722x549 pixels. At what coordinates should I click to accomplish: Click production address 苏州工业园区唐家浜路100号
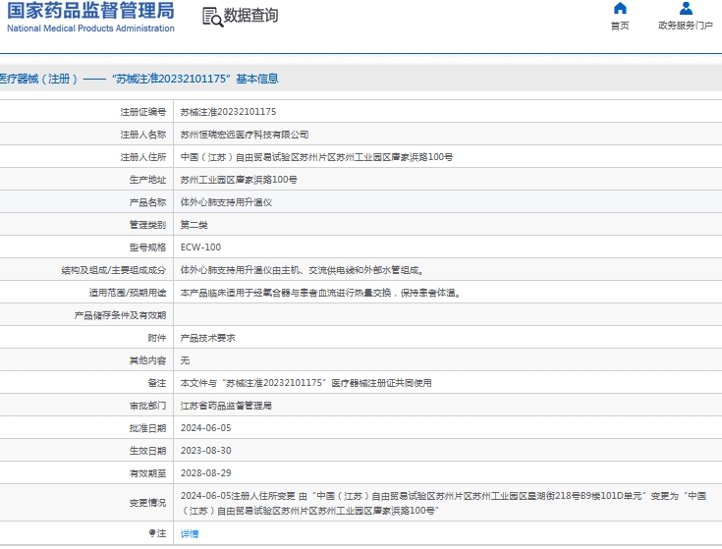[239, 180]
